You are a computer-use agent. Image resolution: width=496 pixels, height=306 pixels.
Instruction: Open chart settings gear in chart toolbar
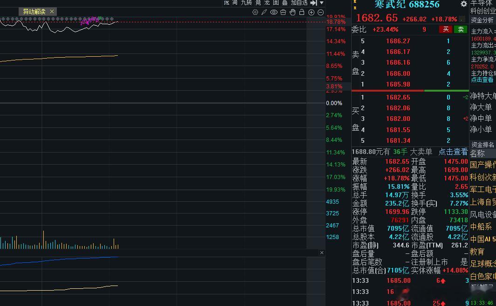click(255, 12)
